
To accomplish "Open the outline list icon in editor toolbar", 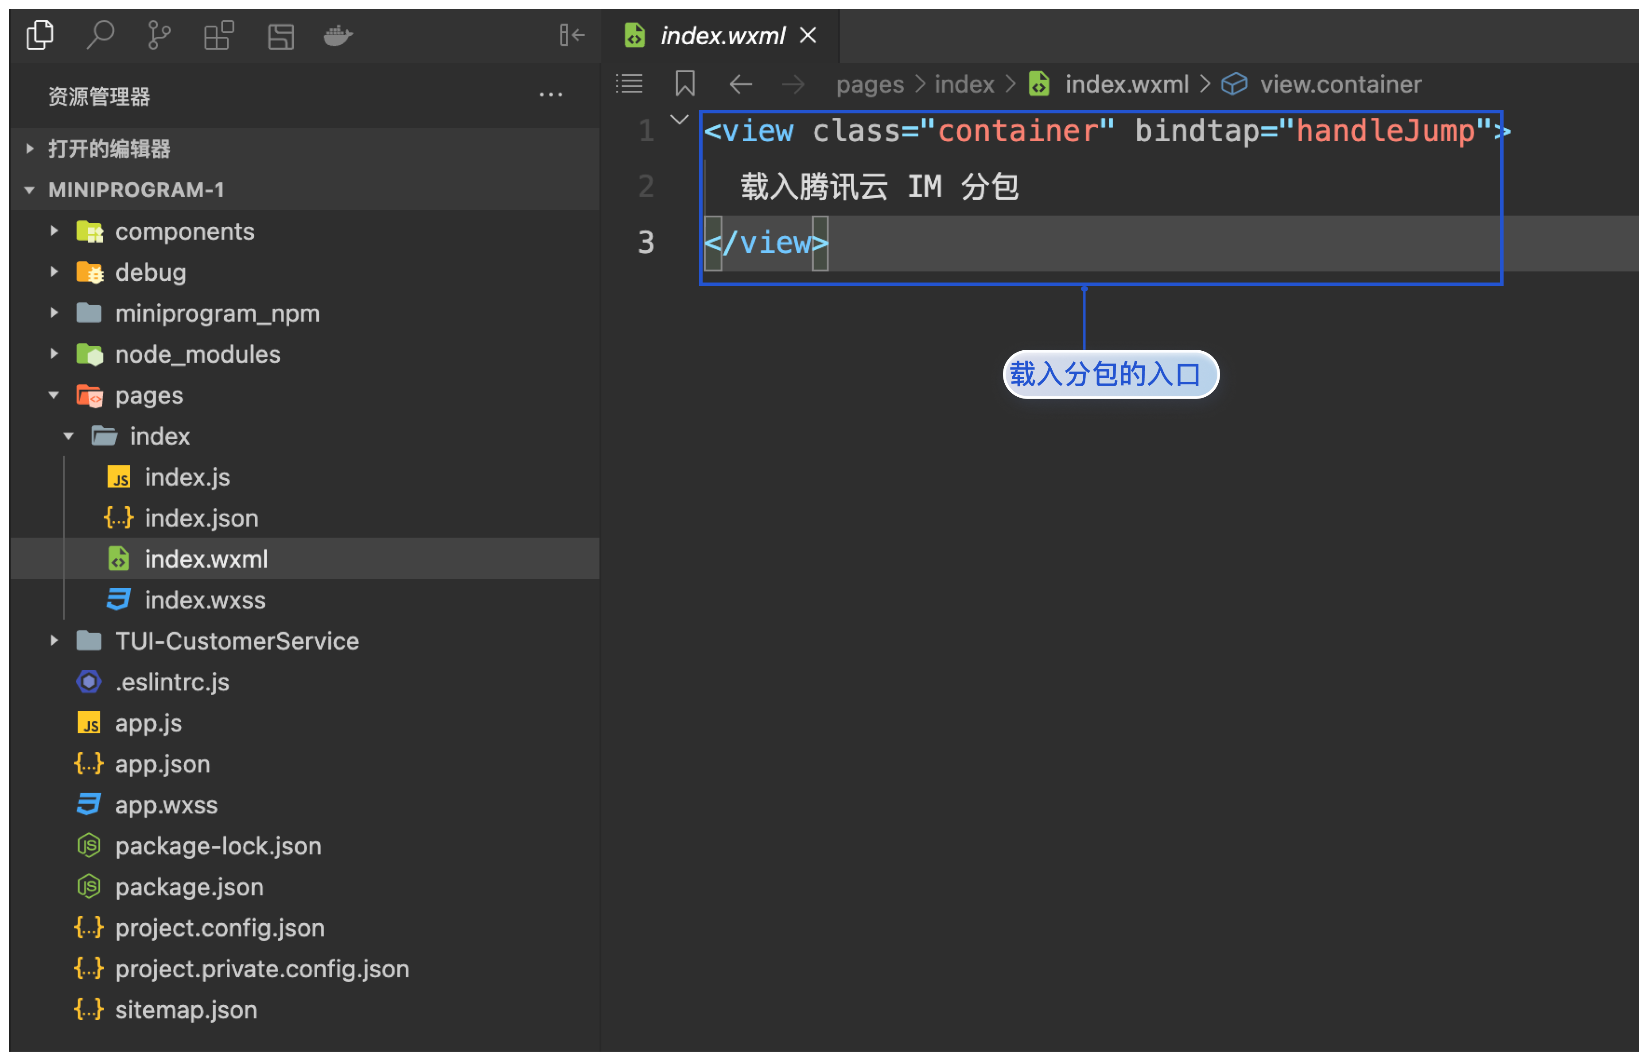I will click(x=629, y=84).
